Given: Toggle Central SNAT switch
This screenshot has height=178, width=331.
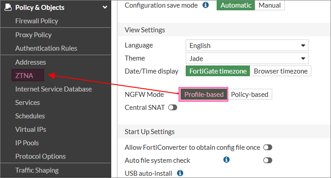Looking at the screenshot, I should point(173,108).
